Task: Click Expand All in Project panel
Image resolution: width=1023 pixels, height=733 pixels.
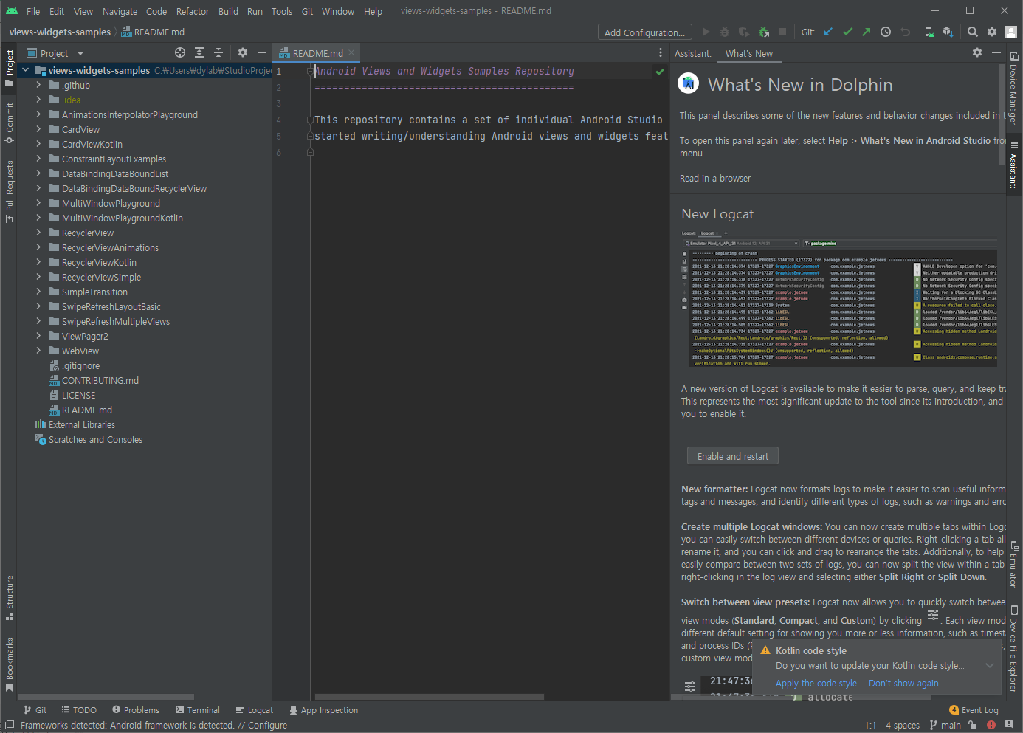Action: click(199, 52)
